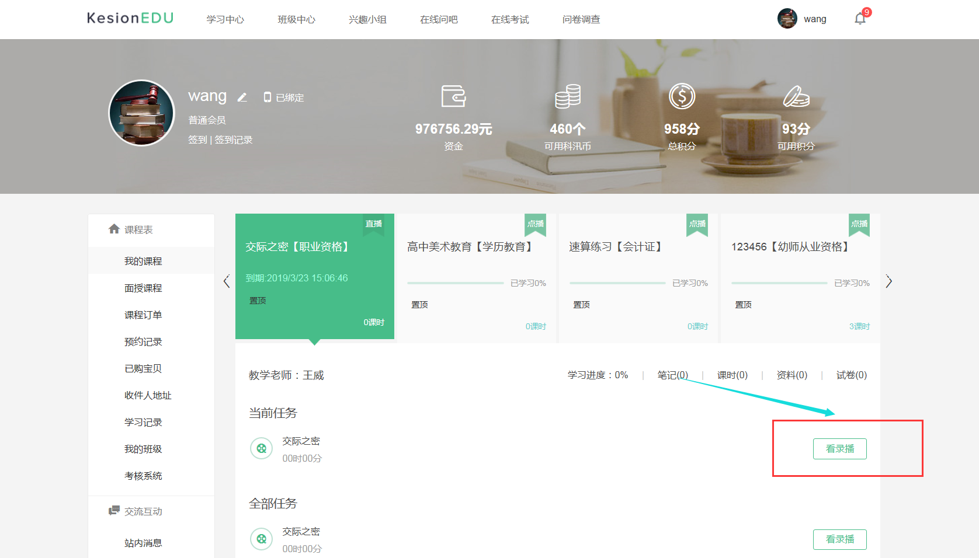
Task: Click the wang profile avatar thumbnail
Action: coord(787,18)
